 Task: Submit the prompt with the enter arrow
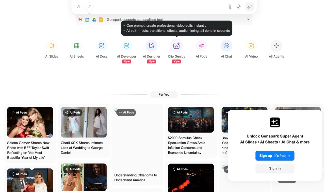249,7
